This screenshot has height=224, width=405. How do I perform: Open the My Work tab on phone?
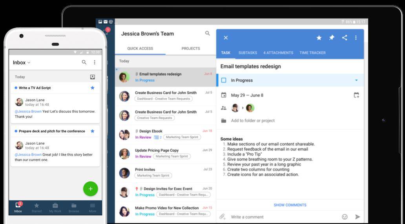tap(55, 207)
